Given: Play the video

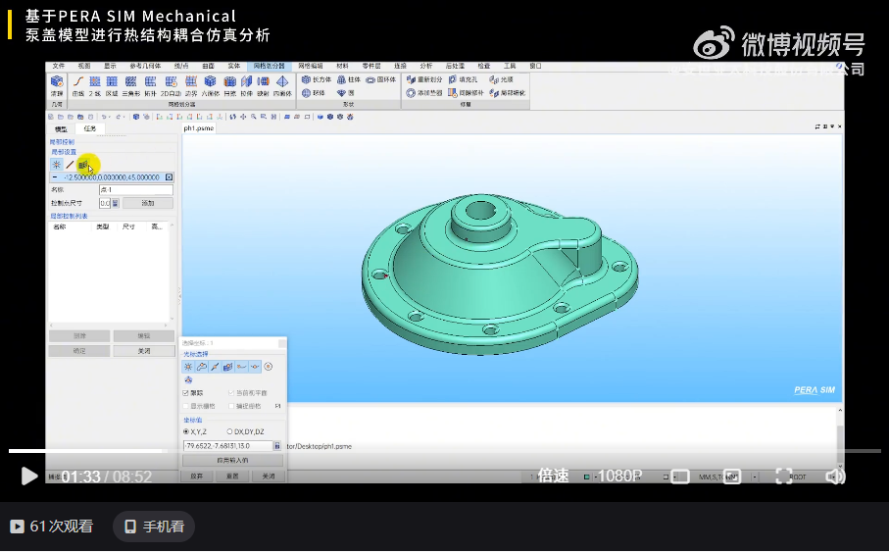Looking at the screenshot, I should pyautogui.click(x=29, y=476).
